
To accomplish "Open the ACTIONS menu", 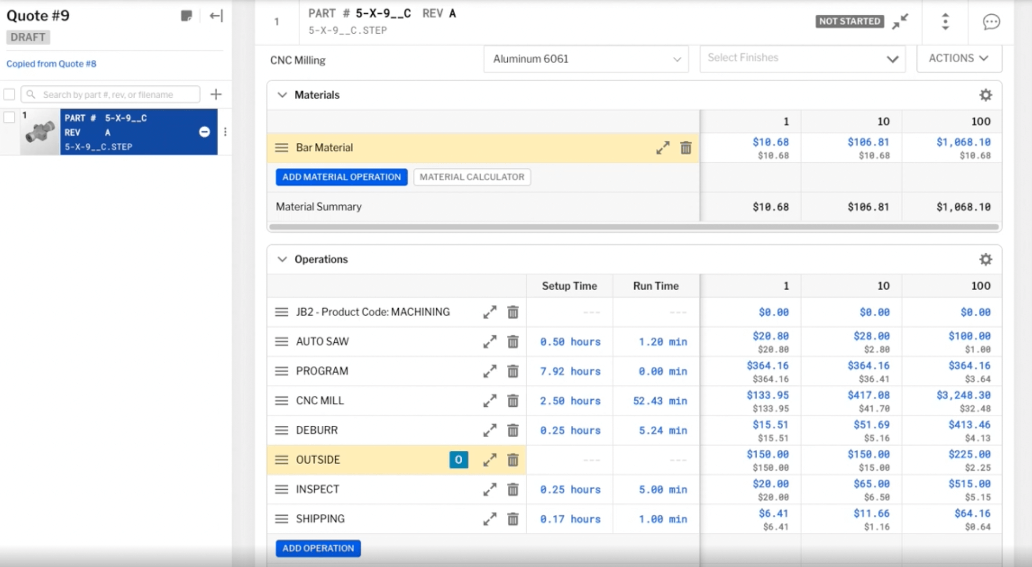I will point(958,58).
